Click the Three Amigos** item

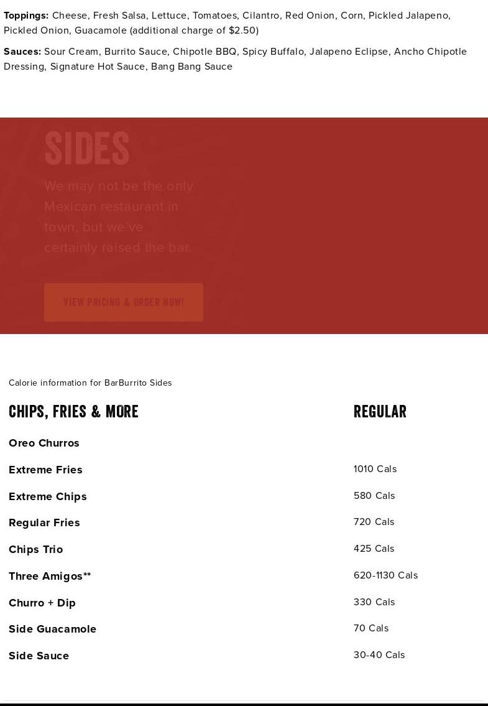point(50,576)
